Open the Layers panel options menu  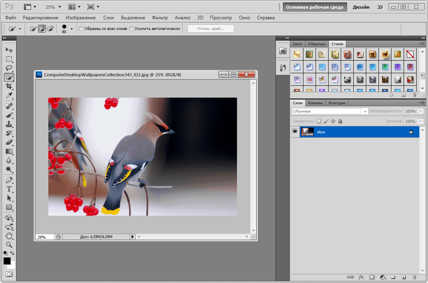tap(422, 103)
